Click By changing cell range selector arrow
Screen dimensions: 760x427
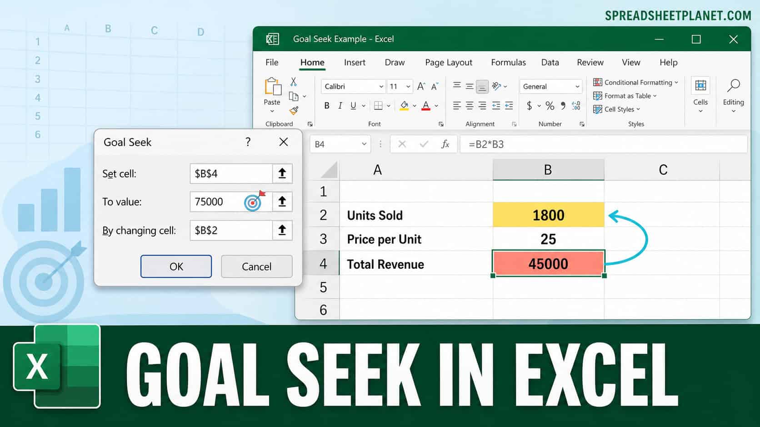click(x=282, y=230)
